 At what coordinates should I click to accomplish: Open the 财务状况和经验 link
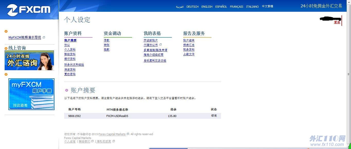point(74,65)
